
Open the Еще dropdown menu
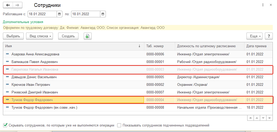pos(254,36)
